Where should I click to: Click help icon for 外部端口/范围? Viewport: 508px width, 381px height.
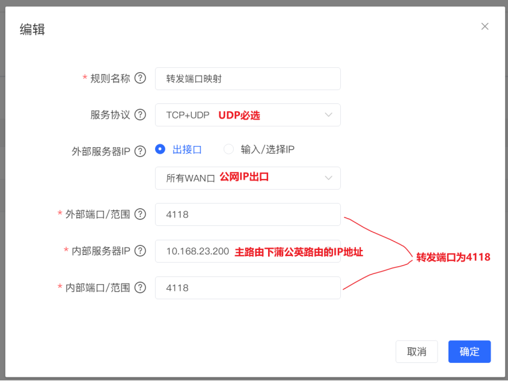click(x=140, y=214)
